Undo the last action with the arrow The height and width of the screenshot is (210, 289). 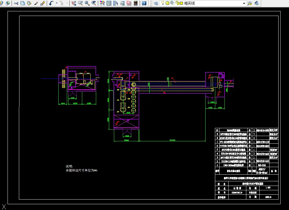(x=51, y=3)
